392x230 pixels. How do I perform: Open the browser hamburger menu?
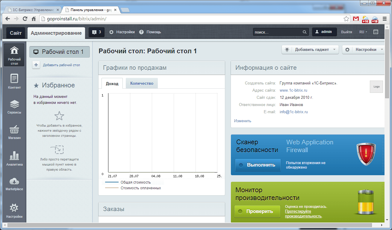(x=385, y=19)
